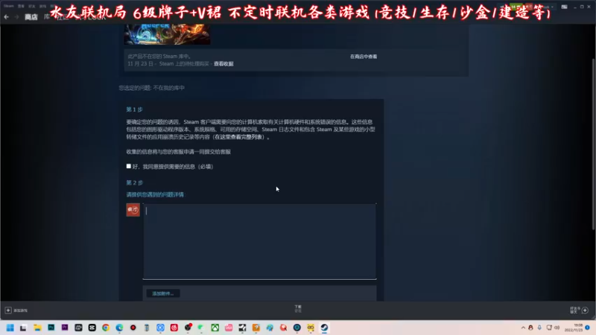596x335 pixels.
Task: Open the blue notification badge in the taskbar
Action: (x=587, y=328)
